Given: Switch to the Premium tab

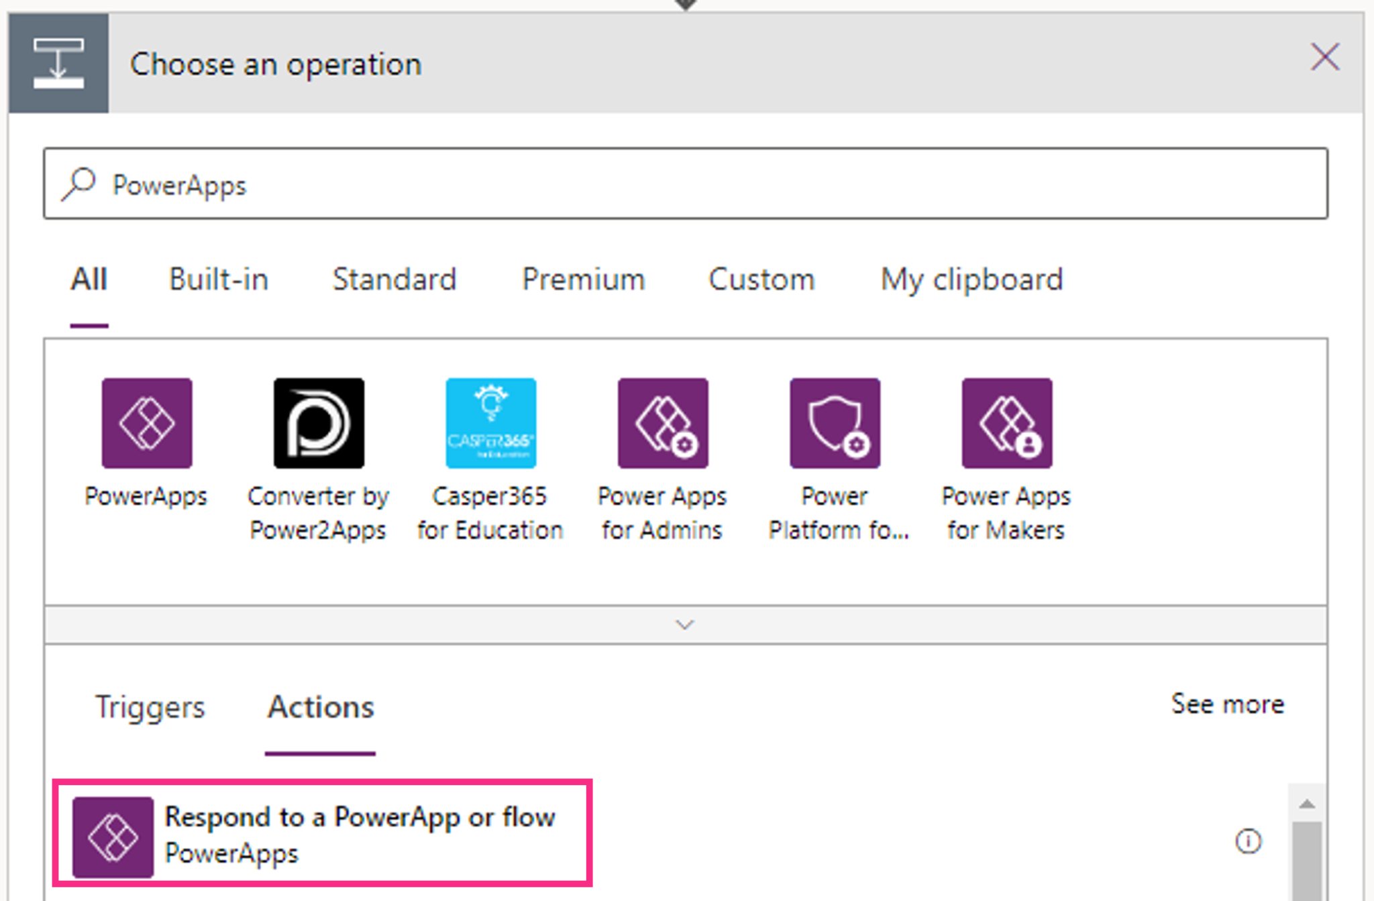Looking at the screenshot, I should (583, 280).
